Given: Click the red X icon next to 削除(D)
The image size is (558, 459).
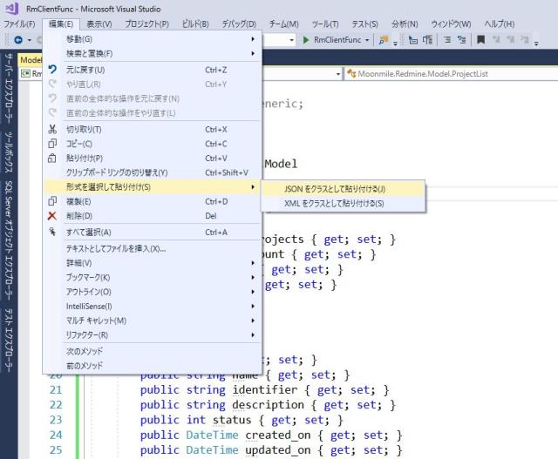Looking at the screenshot, I should (x=52, y=216).
